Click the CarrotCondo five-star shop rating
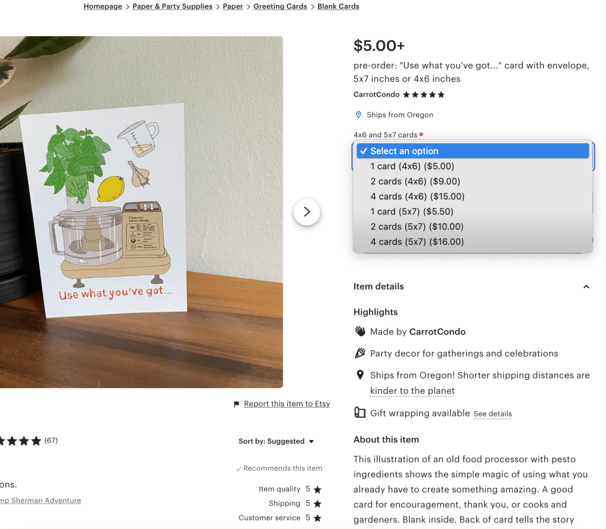 pyautogui.click(x=424, y=95)
